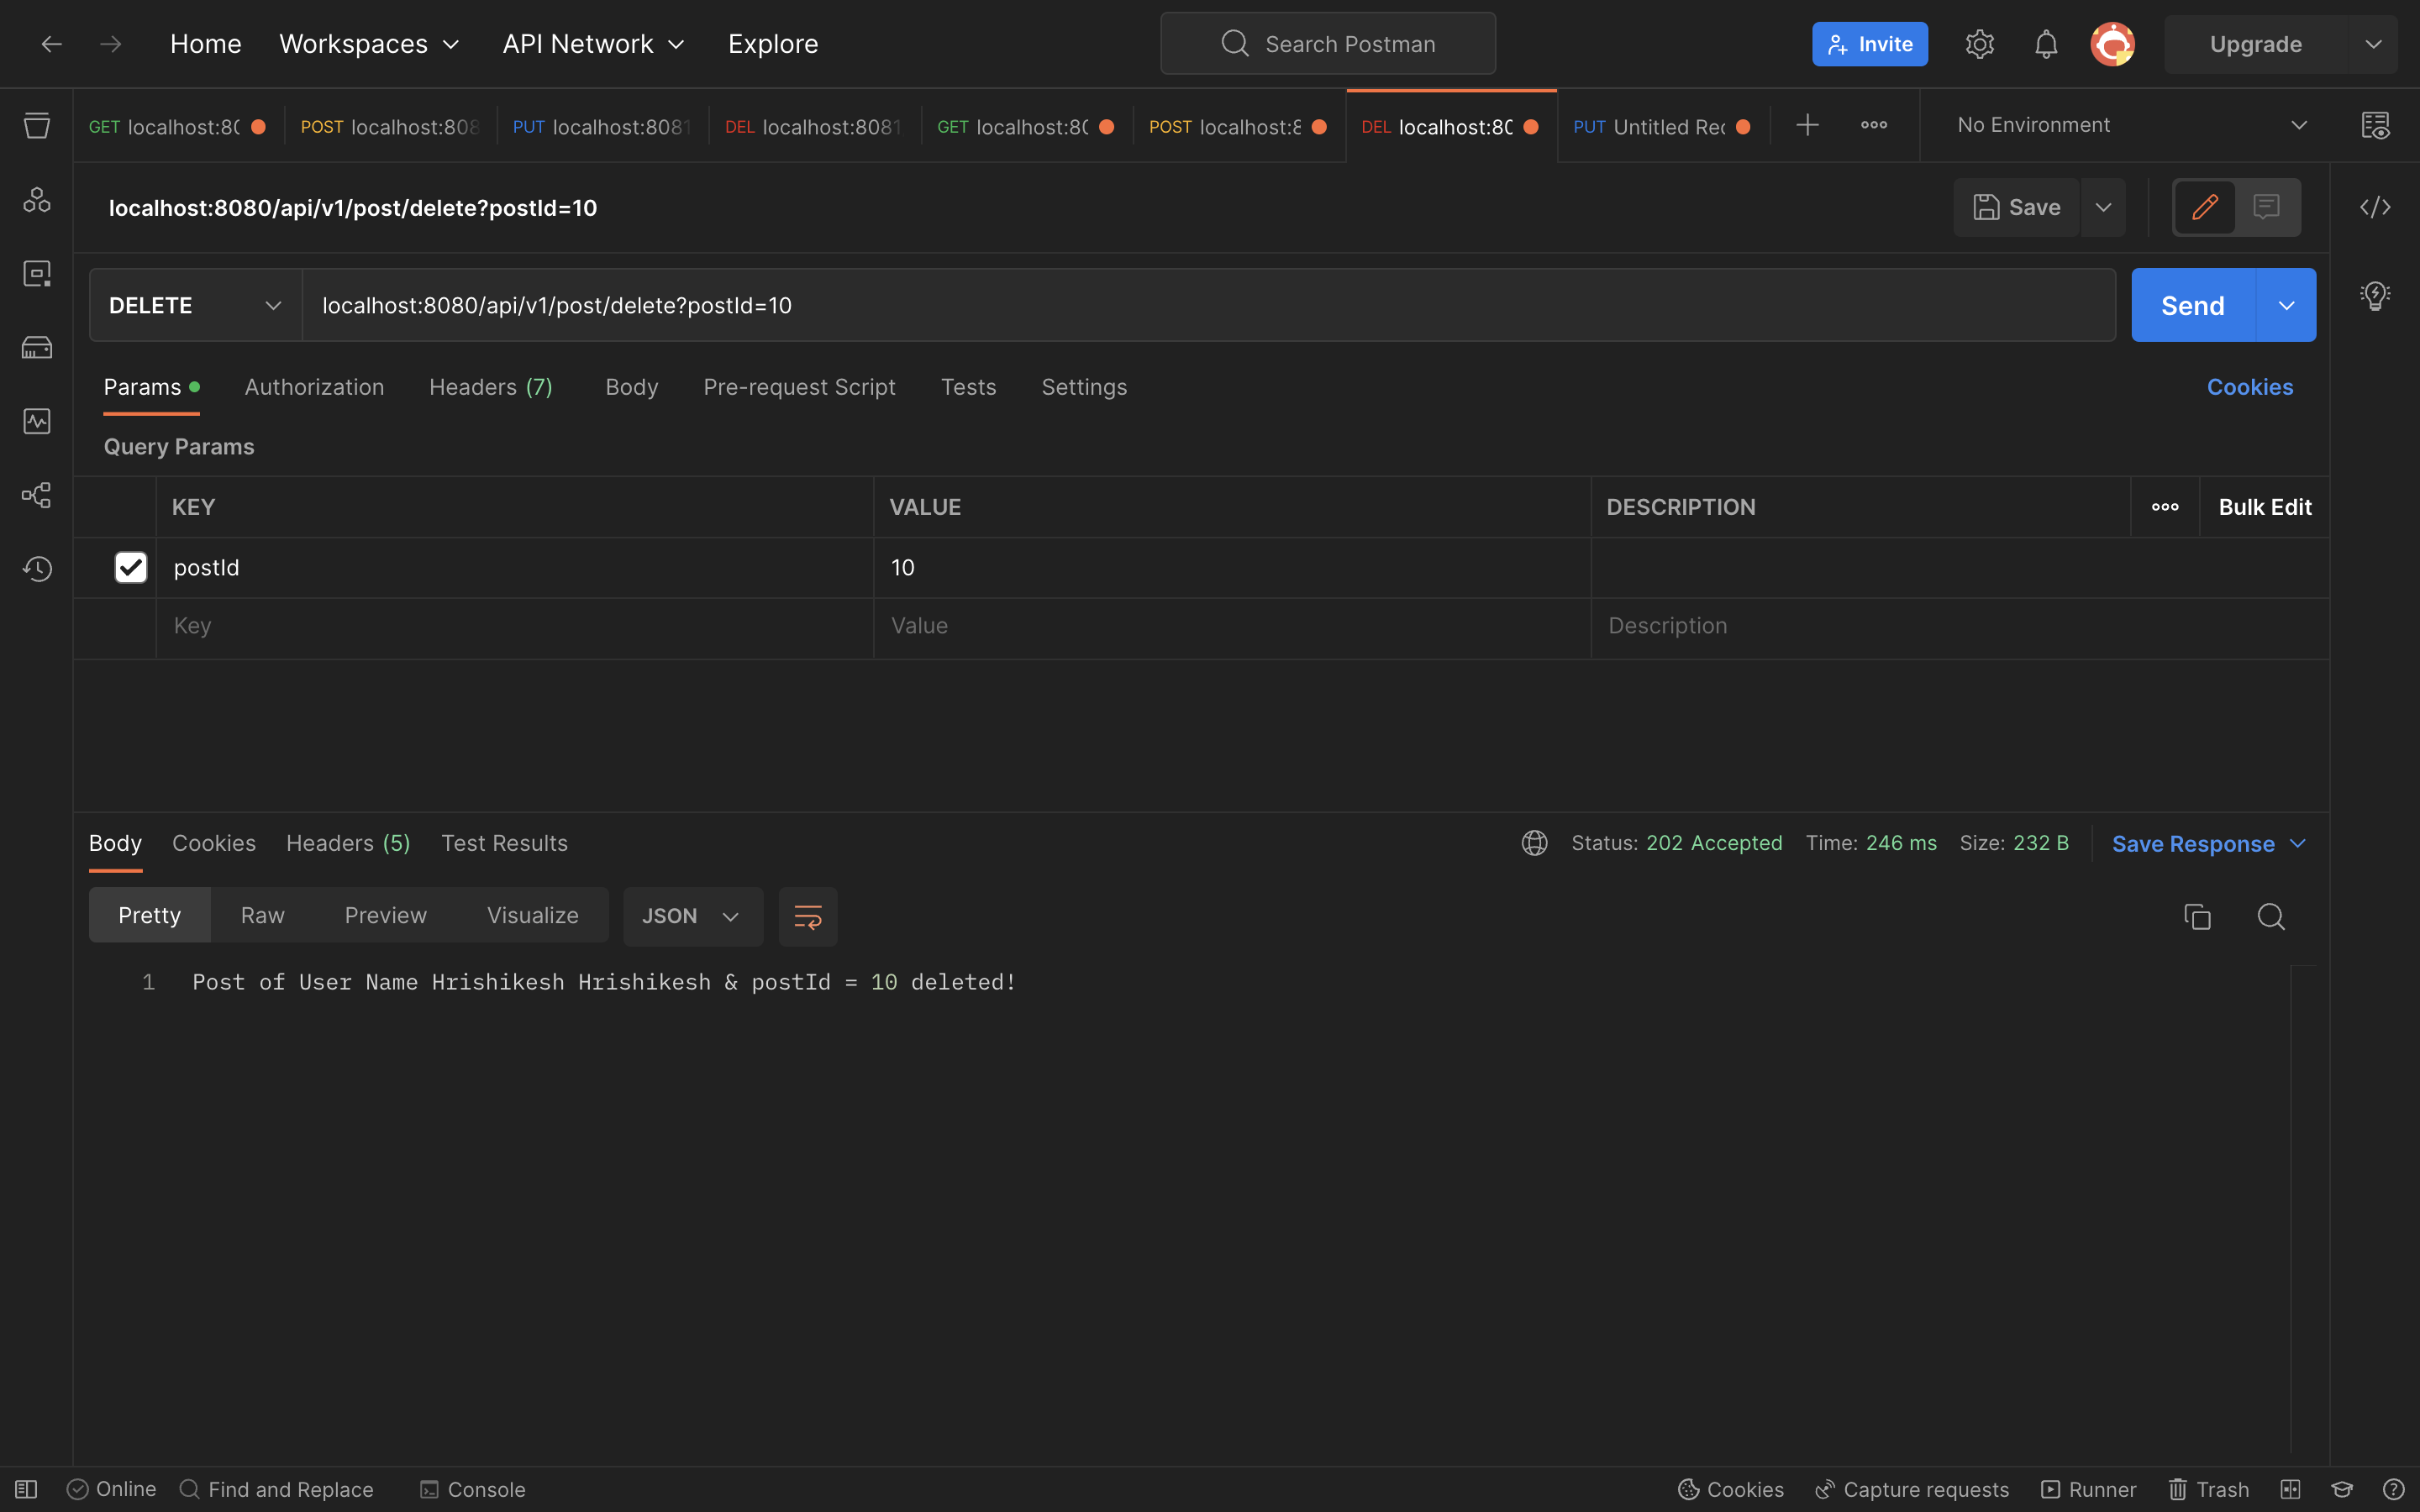Screen dimensions: 2420x1512
Task: Open the No Environment selector
Action: [2130, 125]
